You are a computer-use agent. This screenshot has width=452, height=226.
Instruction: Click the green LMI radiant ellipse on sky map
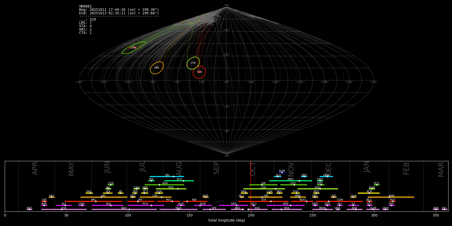(134, 48)
